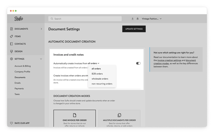Viewport: 214px width, 134px height.
Task: Click 'Invoices and credit notes' heading
Action: (x=69, y=55)
